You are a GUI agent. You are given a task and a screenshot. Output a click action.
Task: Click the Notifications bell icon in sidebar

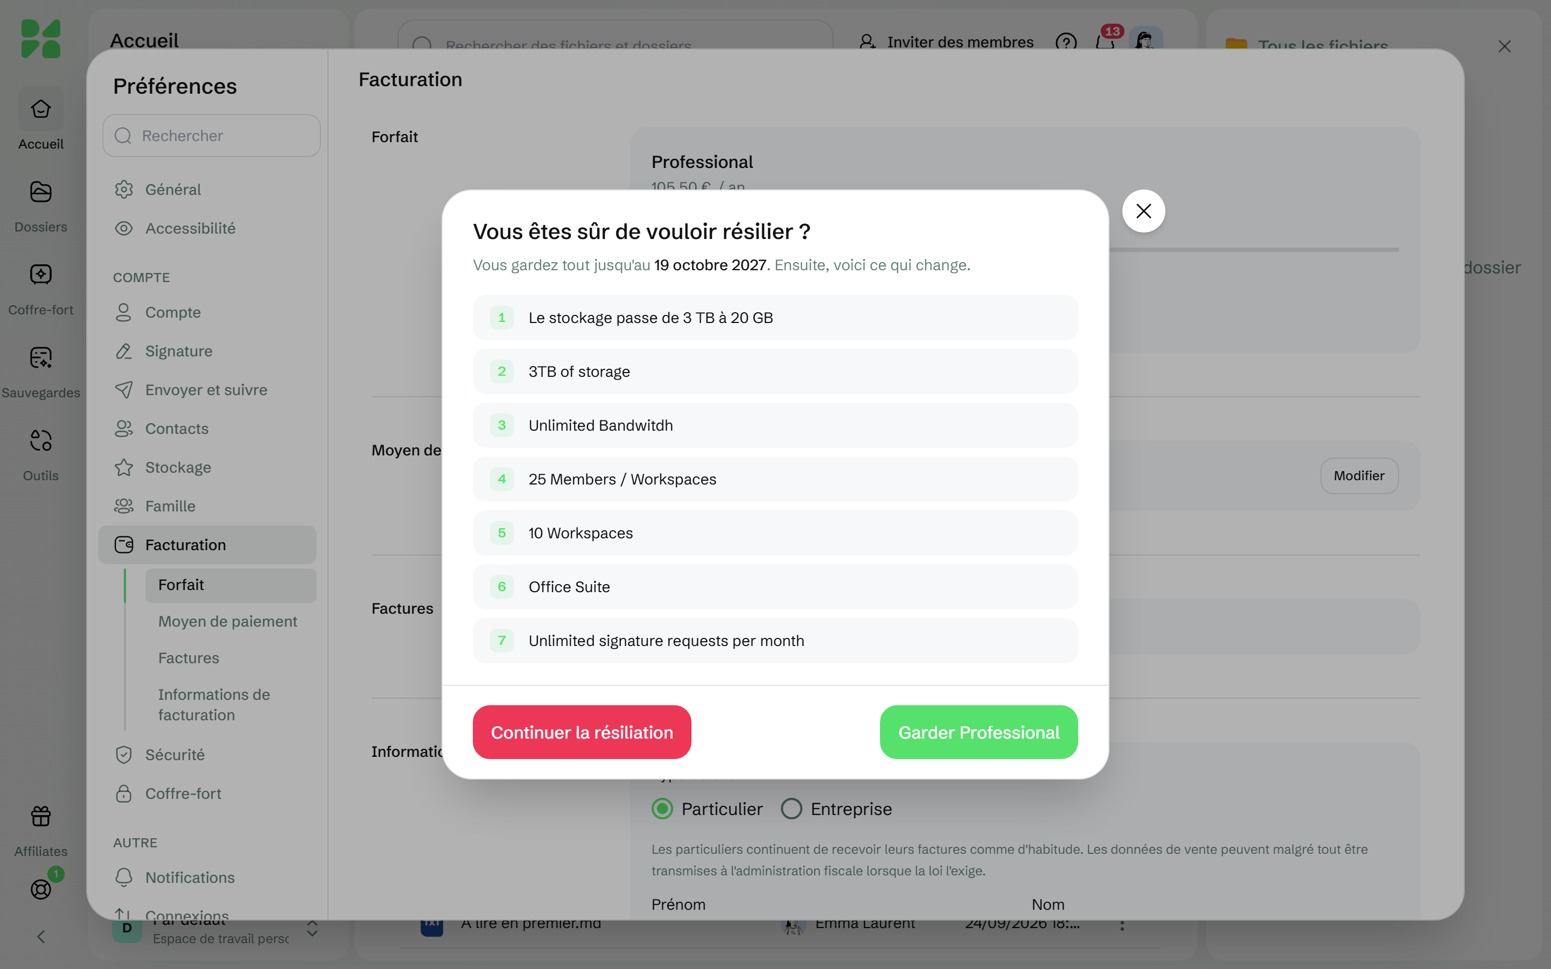[124, 877]
